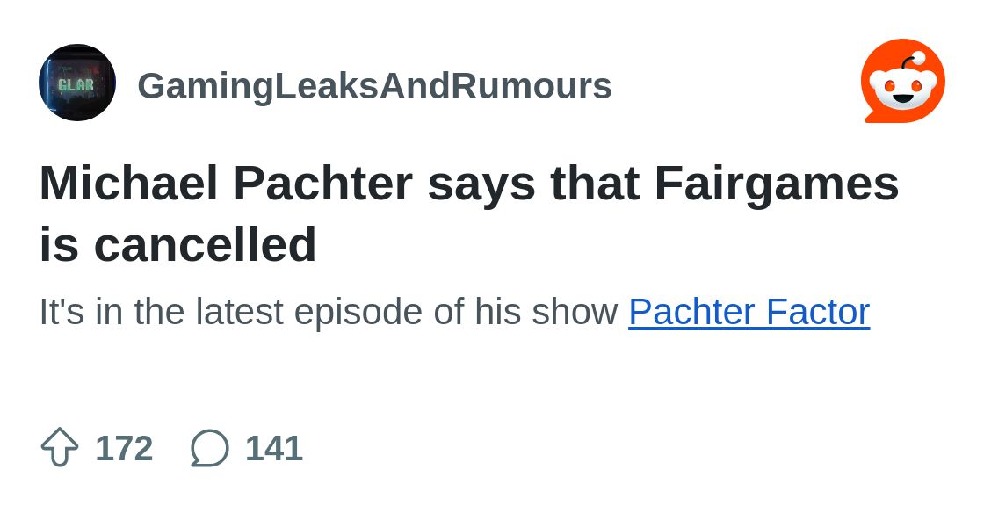Click the word 'Fairgames' in the headline
Screen dimensions: 984x513
point(776,183)
